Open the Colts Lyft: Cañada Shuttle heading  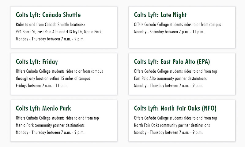[48, 15]
